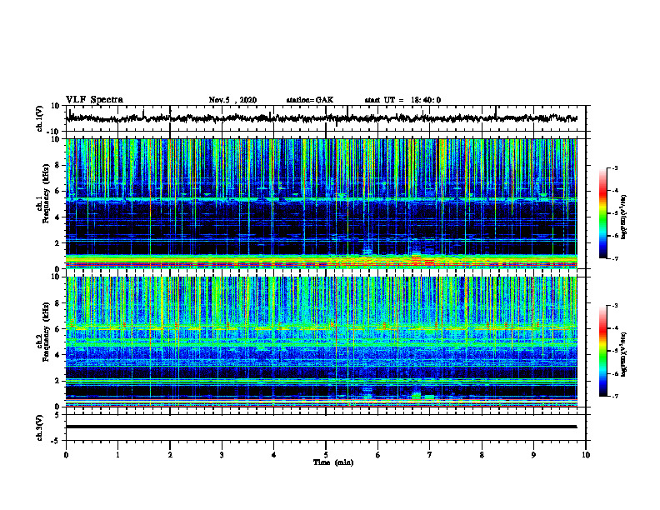Click the green 5.4 kHz band in ch.1 spectrogram
Image resolution: width=660 pixels, height=510 pixels.
[x=321, y=198]
